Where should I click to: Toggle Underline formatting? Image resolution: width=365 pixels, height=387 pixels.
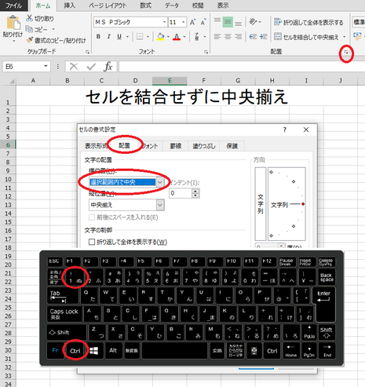tap(119, 37)
